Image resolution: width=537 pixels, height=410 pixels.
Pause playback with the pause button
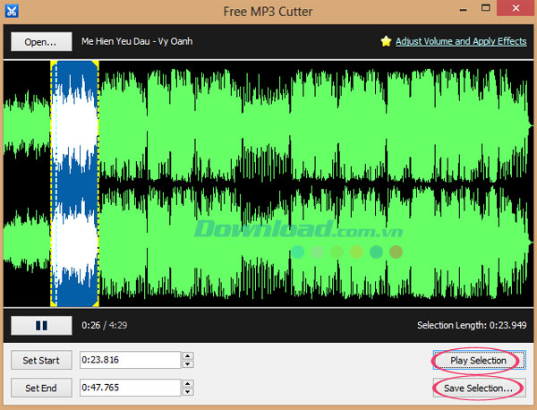click(41, 325)
